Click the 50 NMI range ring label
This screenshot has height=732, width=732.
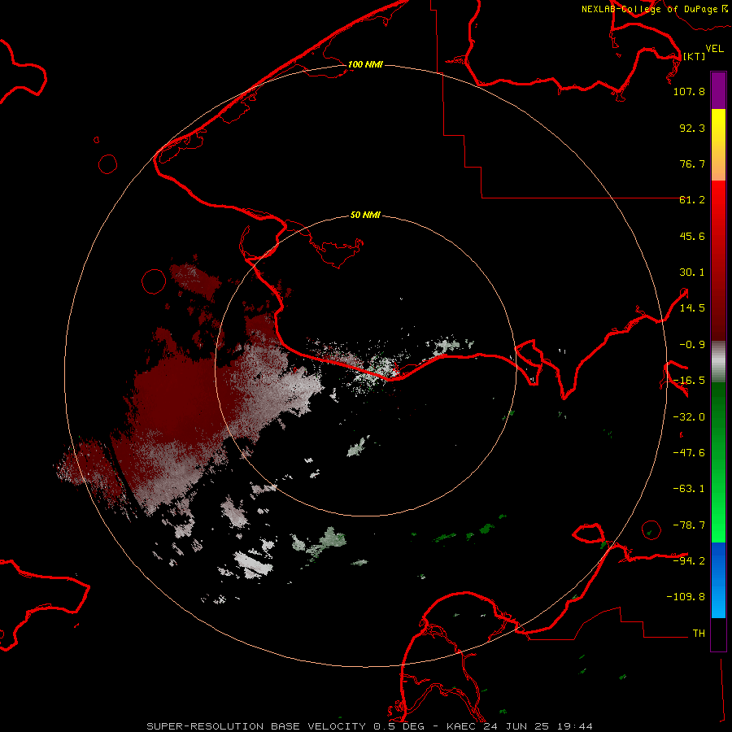pyautogui.click(x=365, y=215)
